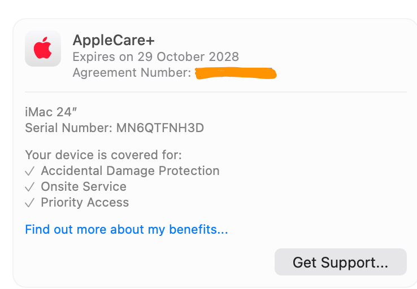The width and height of the screenshot is (417, 289).
Task: Click the horizontal divider under the header
Action: click(x=216, y=91)
